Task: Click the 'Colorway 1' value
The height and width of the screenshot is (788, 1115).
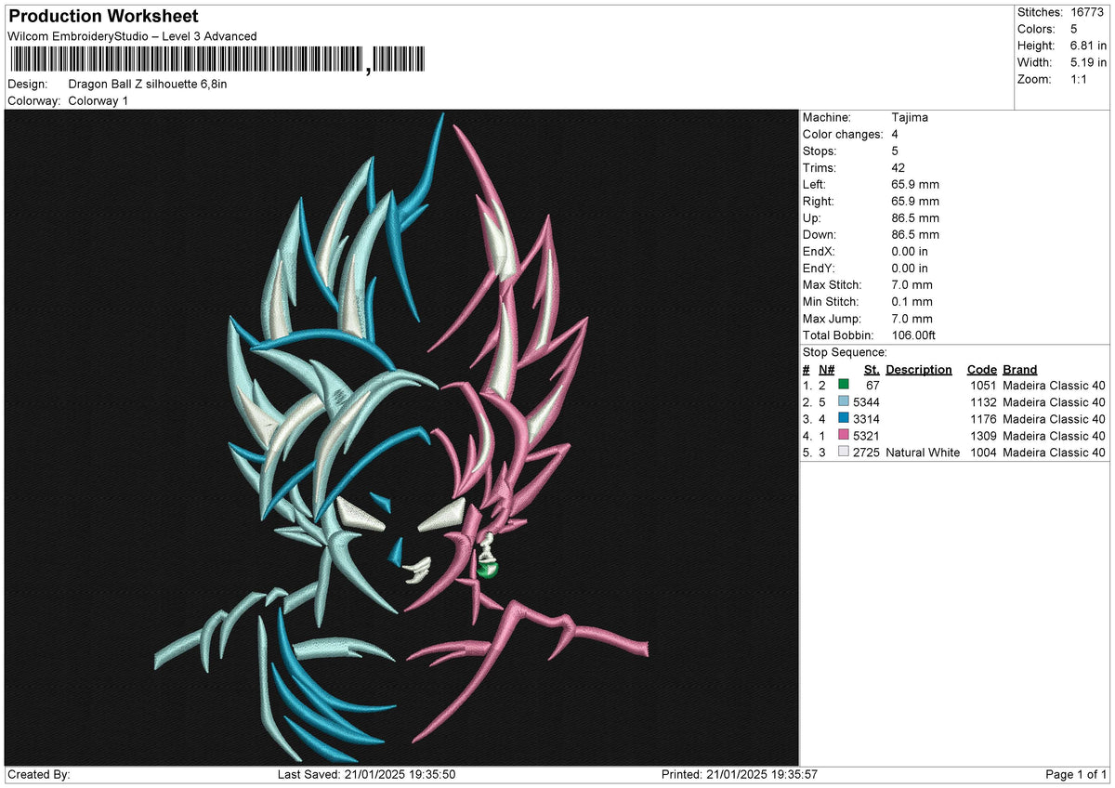Action: (98, 100)
